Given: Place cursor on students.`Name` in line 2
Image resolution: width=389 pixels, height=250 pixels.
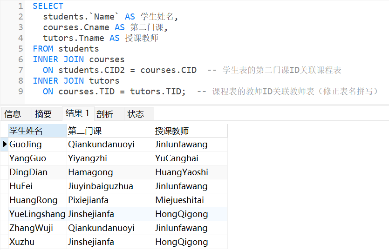Looking at the screenshot, I should (81, 17).
